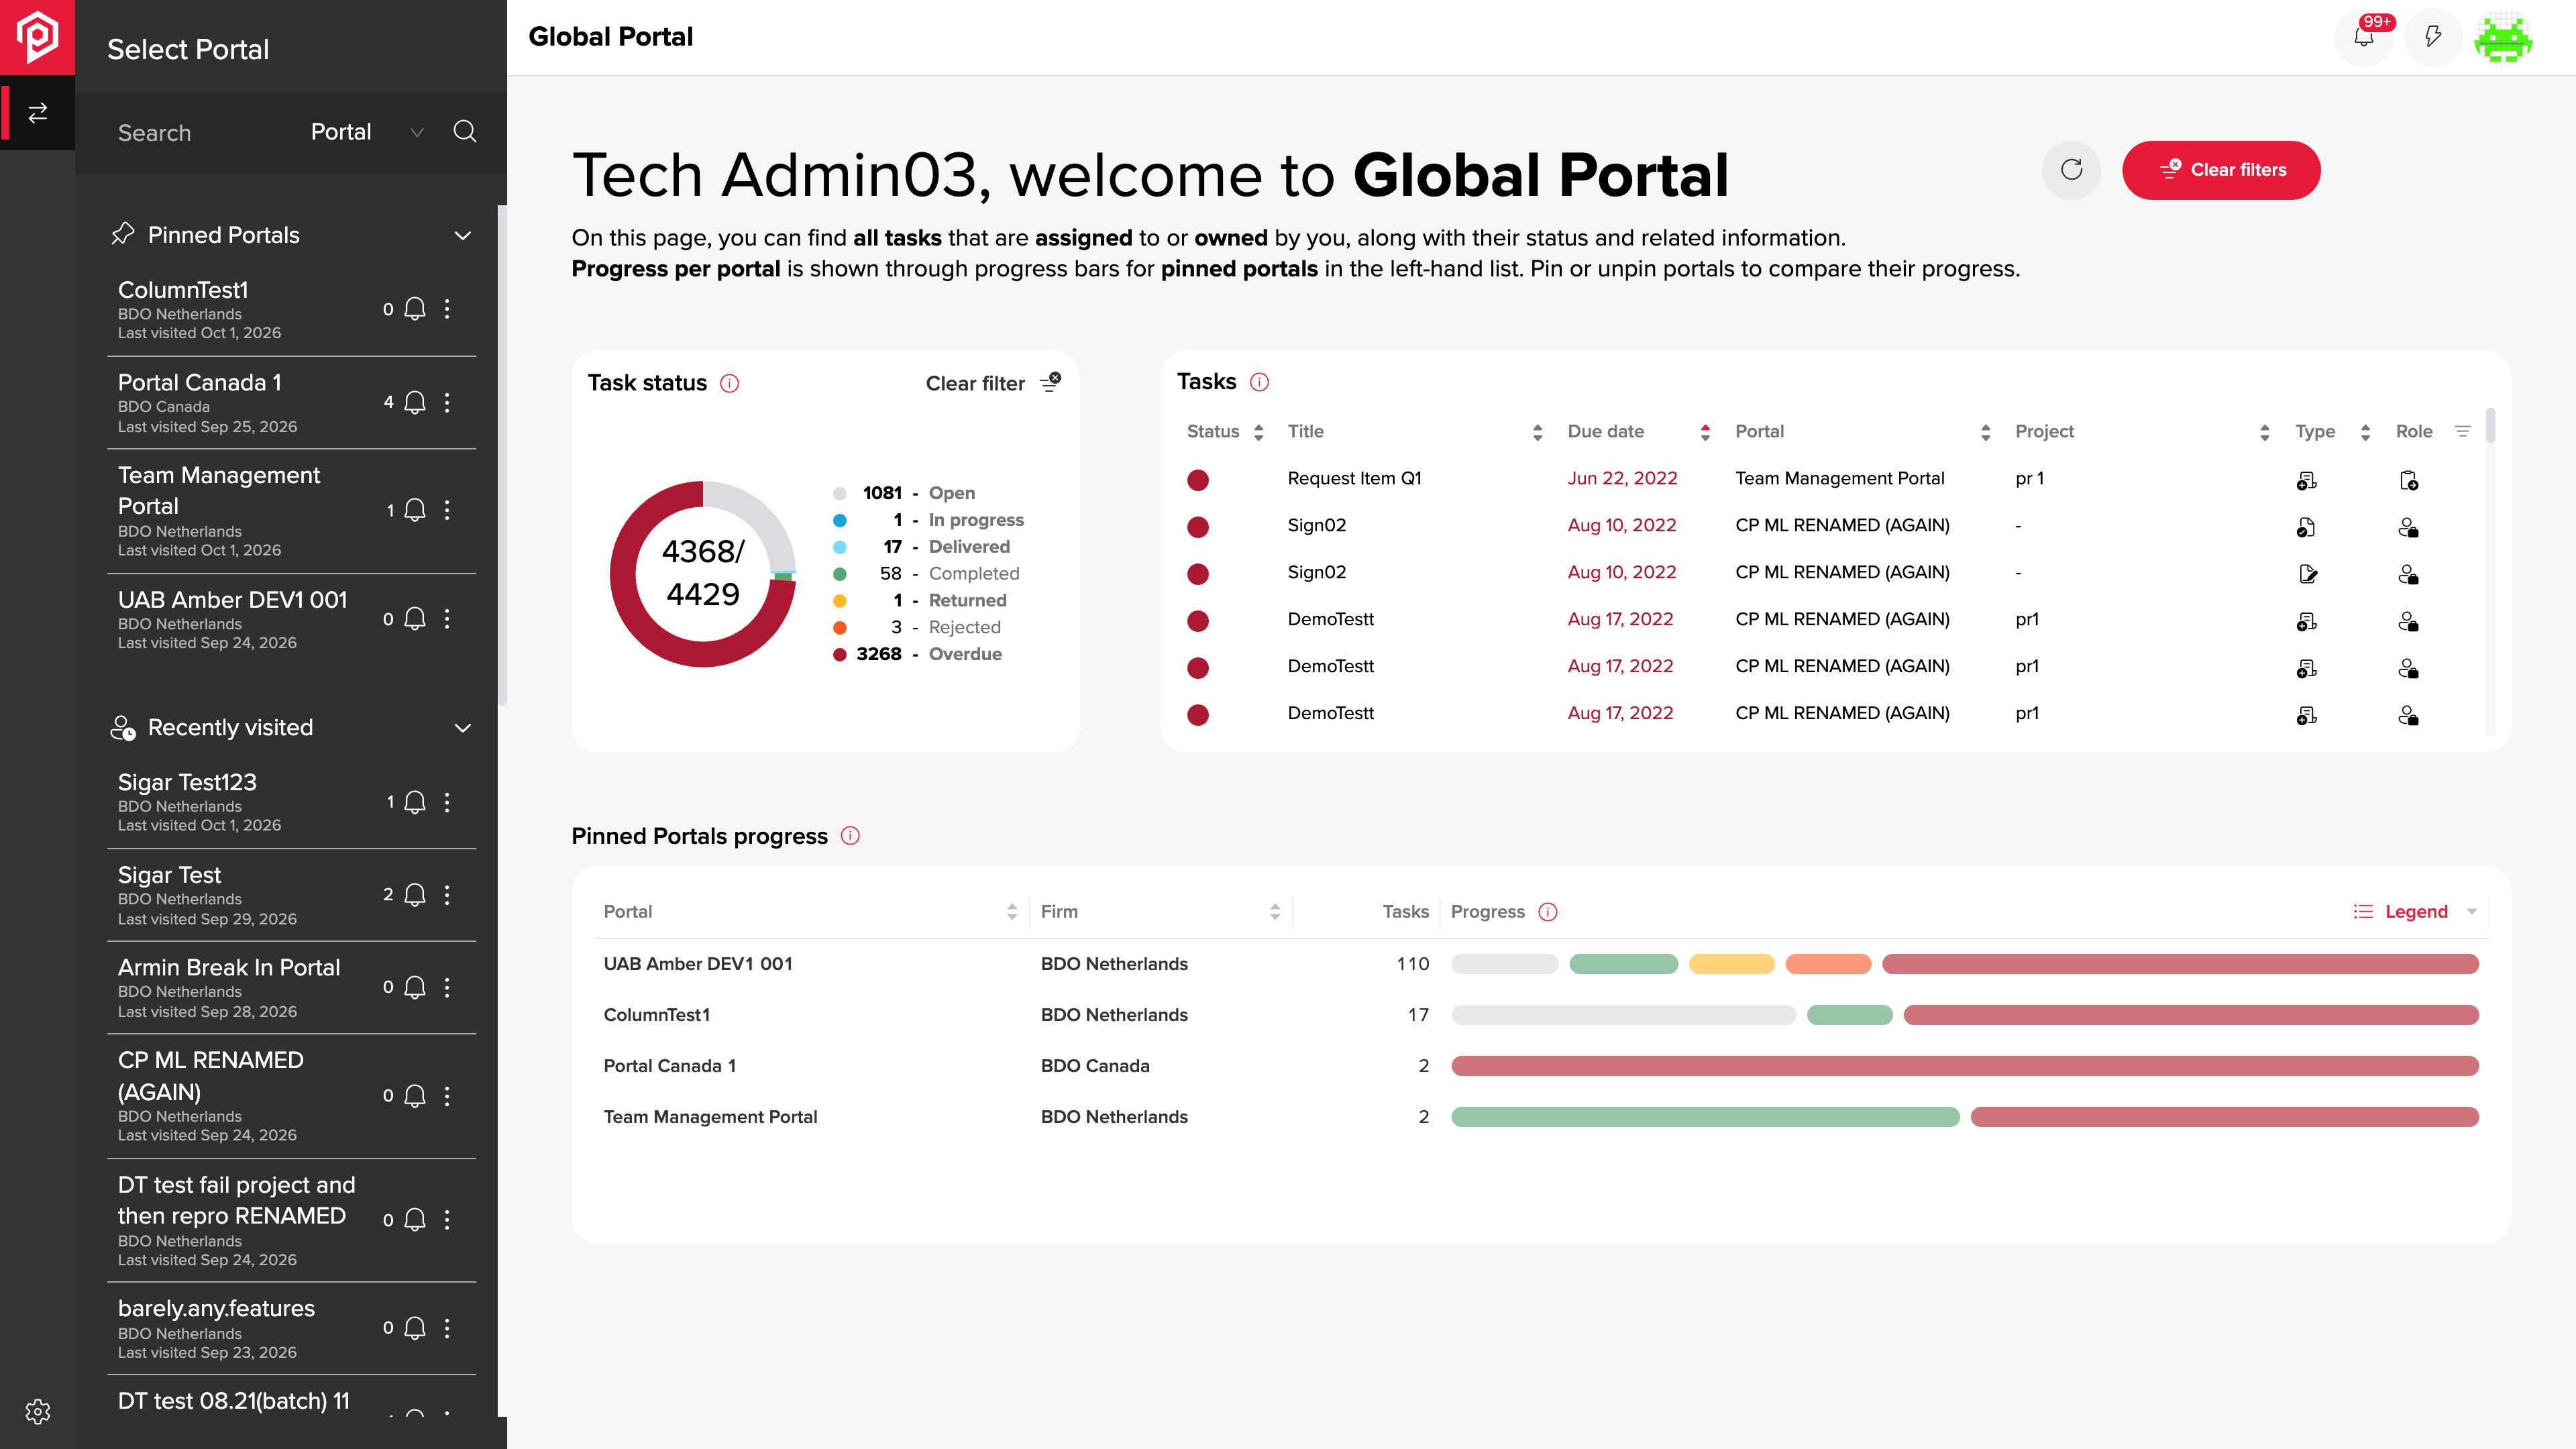2576x1449 pixels.
Task: Click the Role column filter icon
Action: click(2463, 431)
